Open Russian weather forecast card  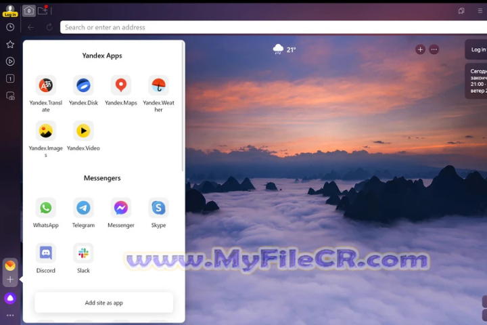[x=477, y=81]
